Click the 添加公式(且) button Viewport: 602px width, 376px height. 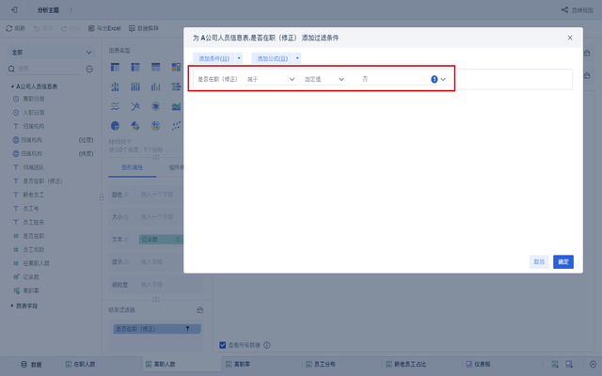click(272, 58)
